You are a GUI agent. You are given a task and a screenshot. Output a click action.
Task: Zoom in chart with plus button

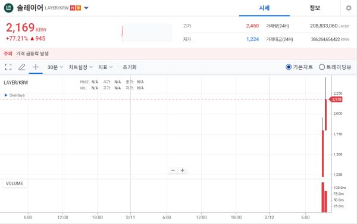pos(183,170)
